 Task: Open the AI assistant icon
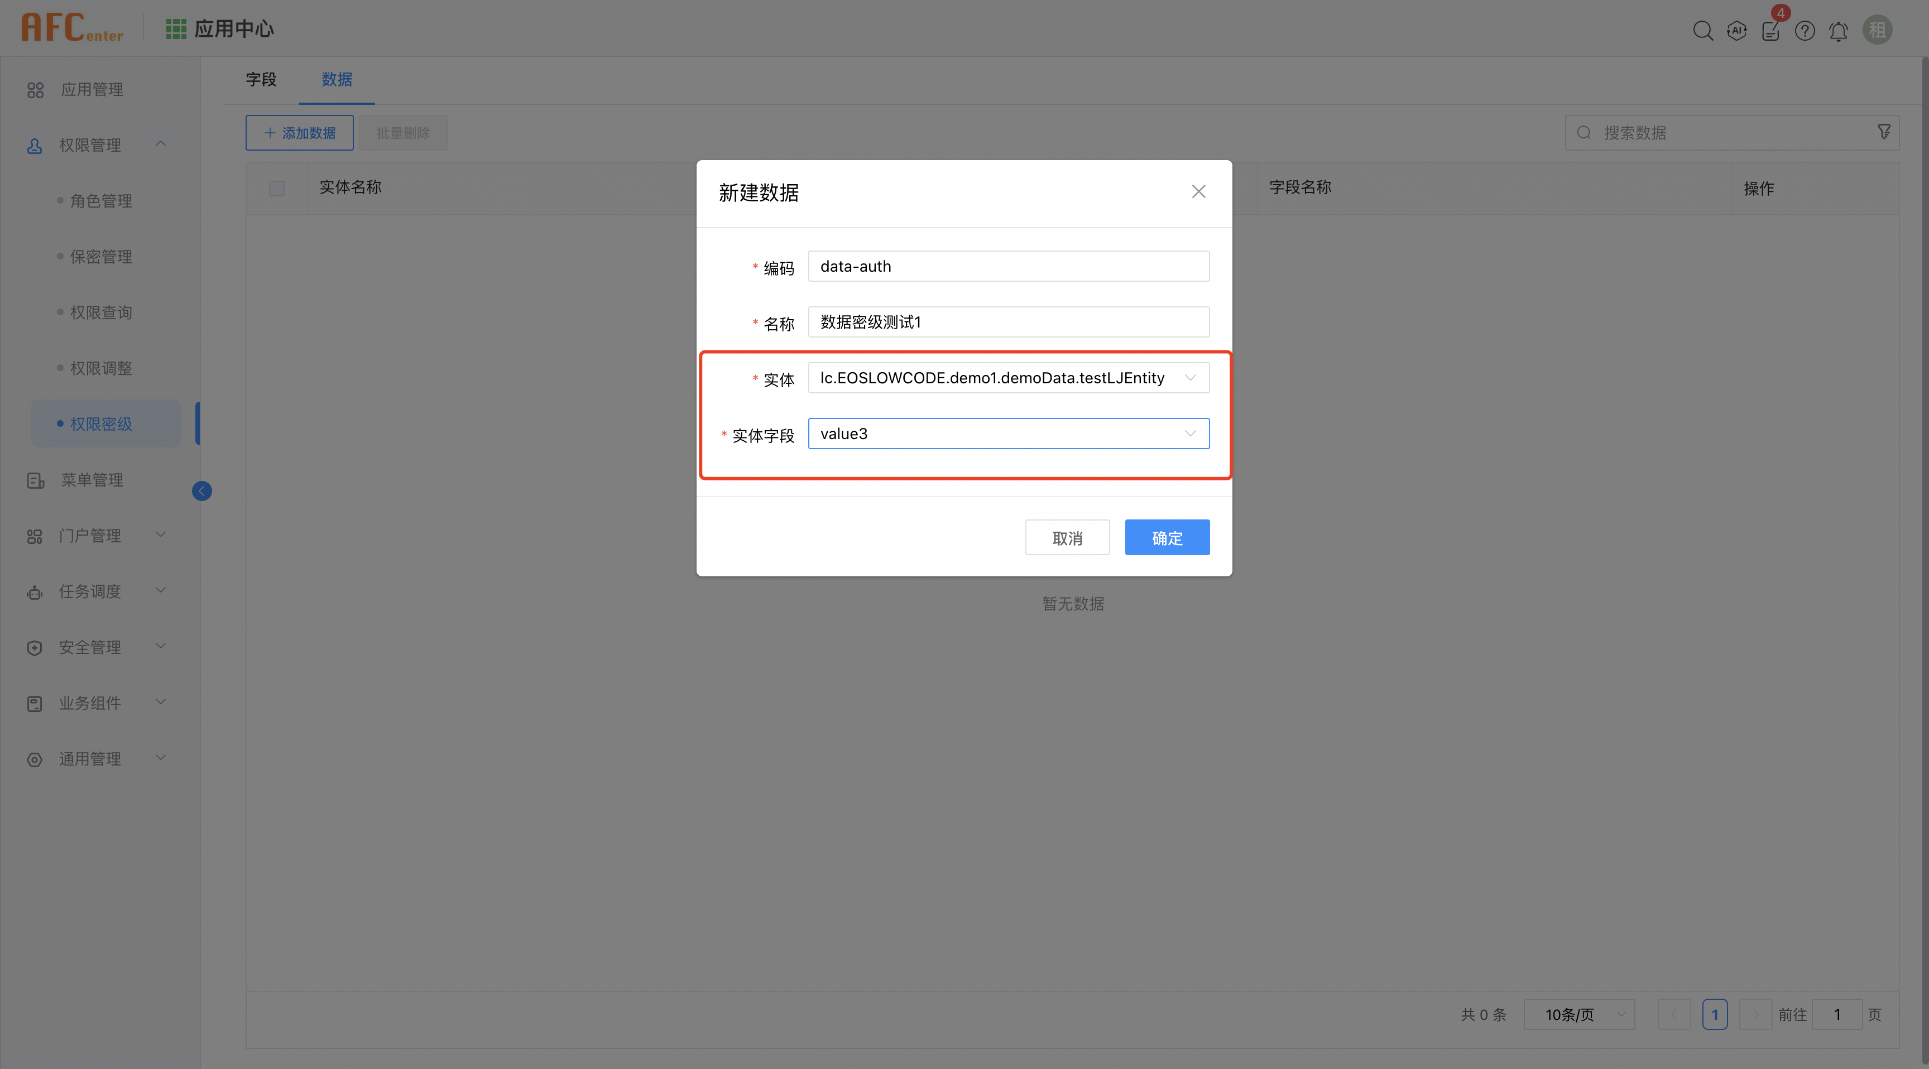1736,31
